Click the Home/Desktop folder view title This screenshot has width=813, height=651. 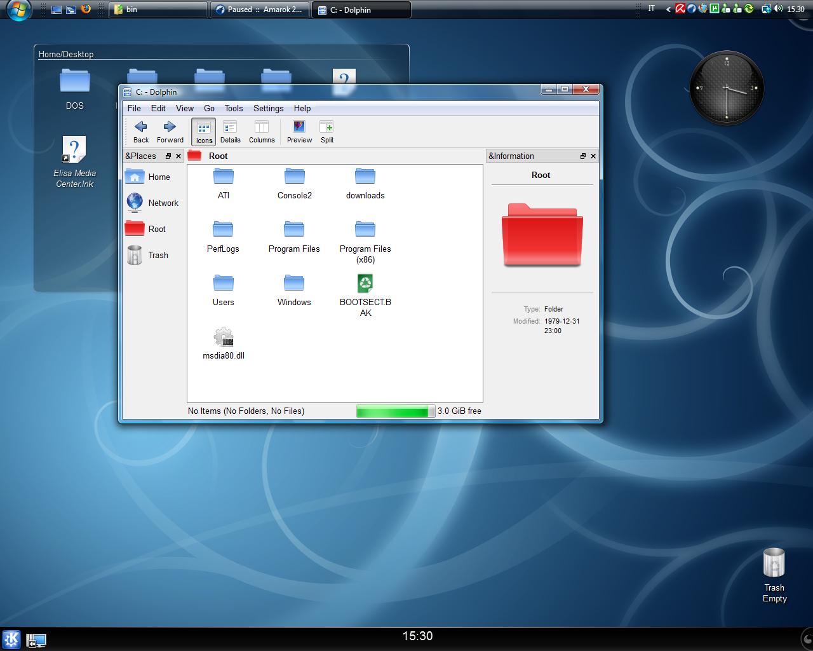(x=66, y=54)
